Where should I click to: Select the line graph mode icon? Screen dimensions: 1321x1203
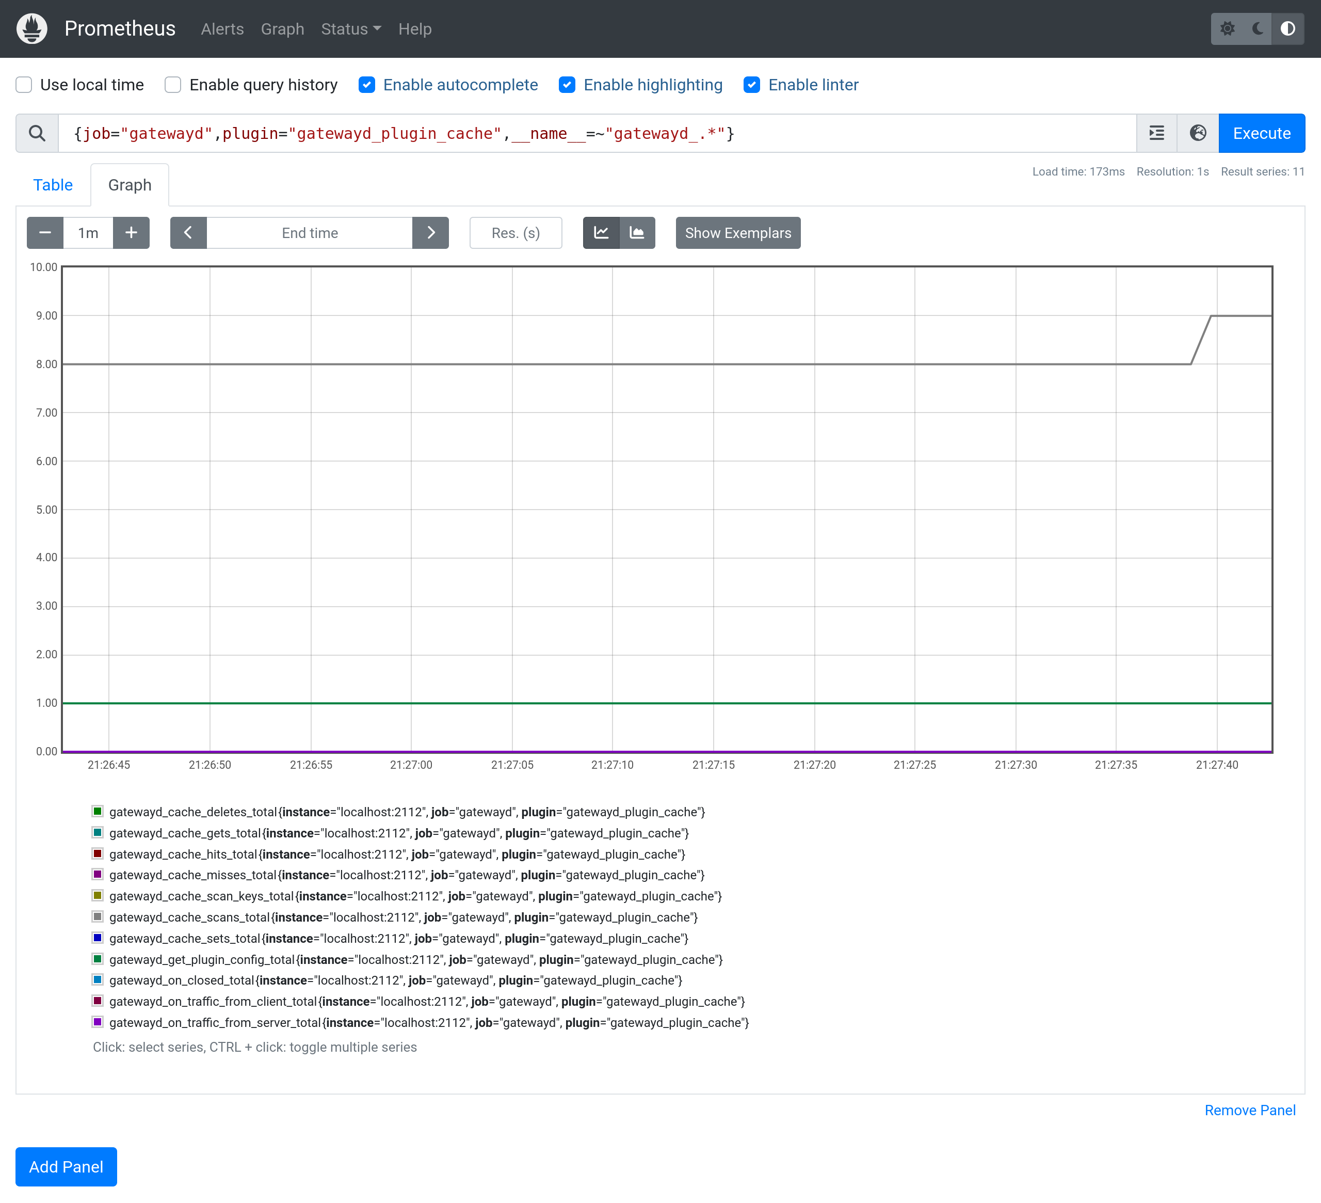point(601,233)
